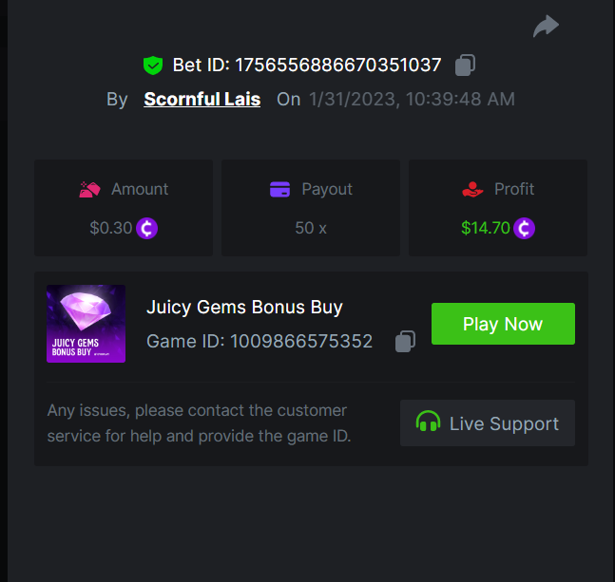Click the $14.70 profit value
Screen dimensions: 615x582
(485, 228)
